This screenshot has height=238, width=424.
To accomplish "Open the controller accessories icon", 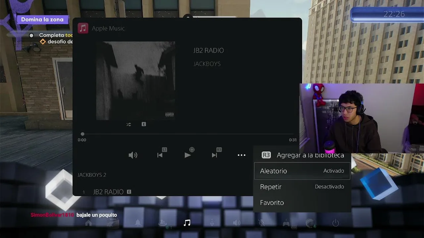I will click(286, 223).
